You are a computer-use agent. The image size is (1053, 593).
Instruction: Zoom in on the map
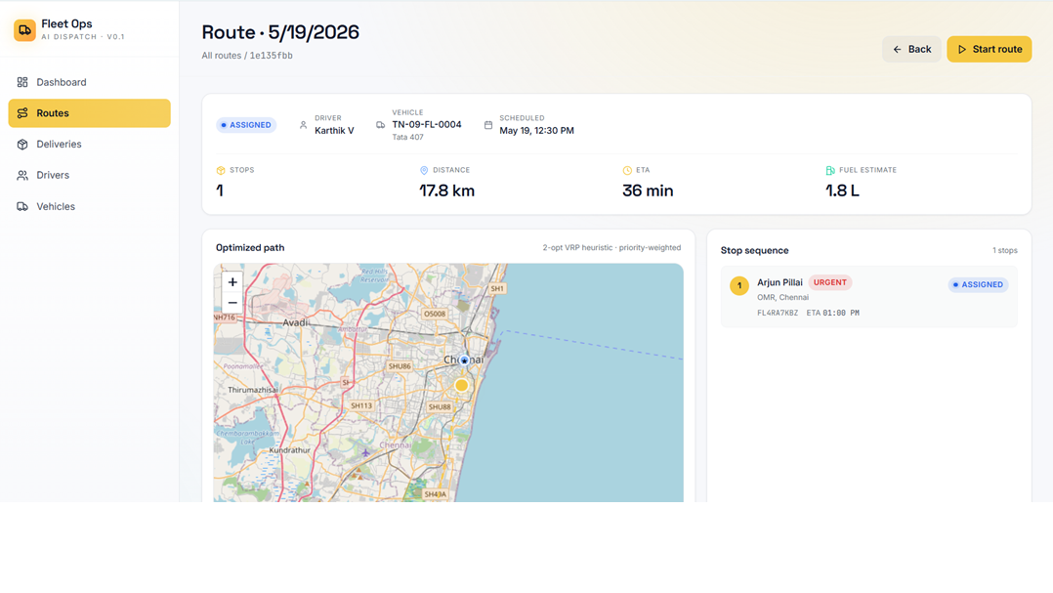click(232, 282)
